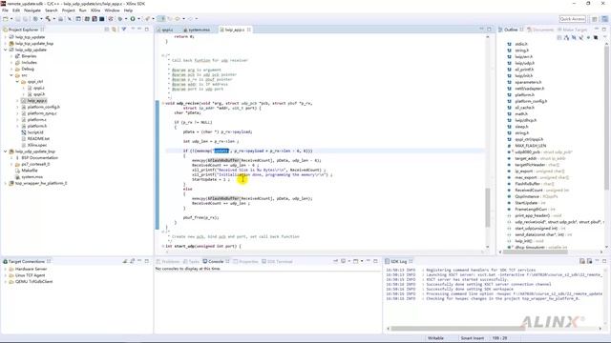Screen dimensions: 611x343
Task: Select lwip_app.c in Project Explorer
Action: click(37, 101)
